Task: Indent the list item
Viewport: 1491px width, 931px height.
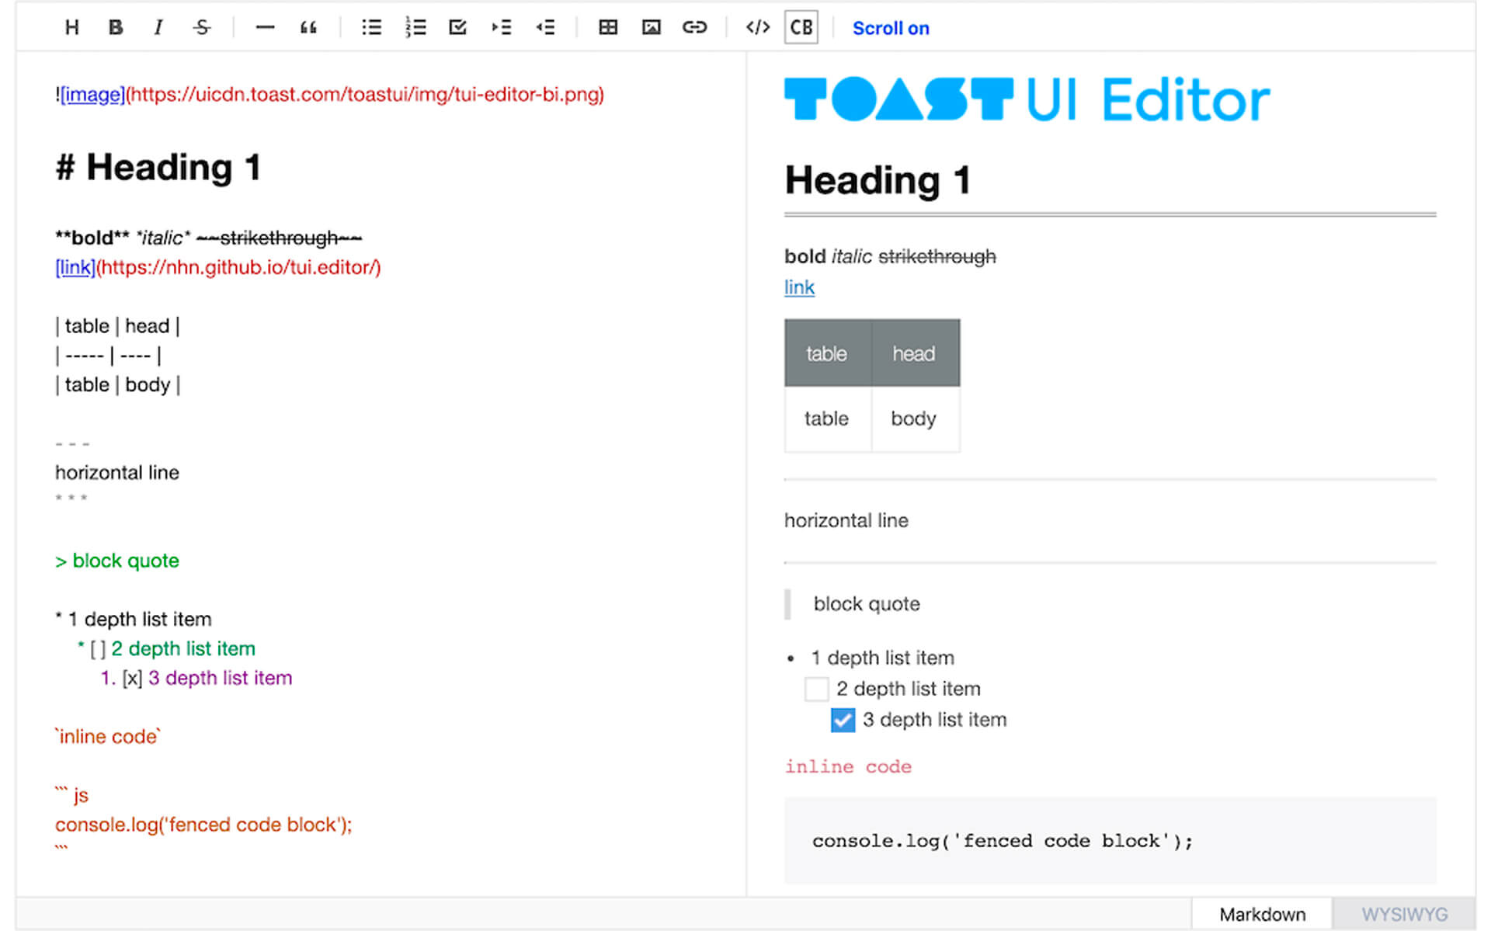Action: [x=502, y=28]
